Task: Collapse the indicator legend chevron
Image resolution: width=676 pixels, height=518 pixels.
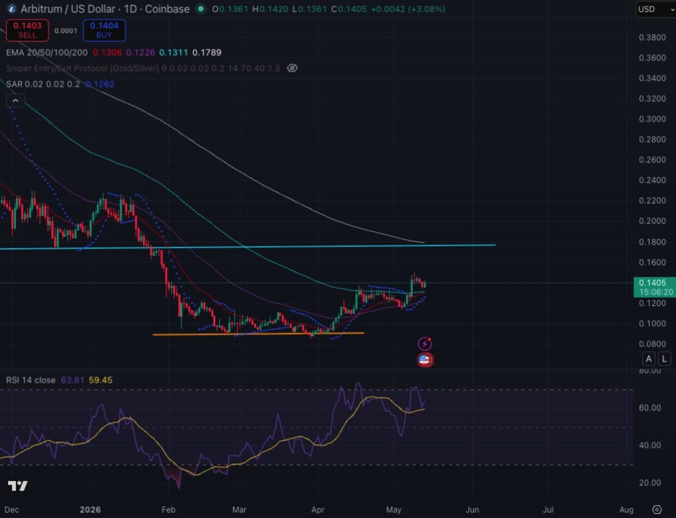Action: pos(16,100)
